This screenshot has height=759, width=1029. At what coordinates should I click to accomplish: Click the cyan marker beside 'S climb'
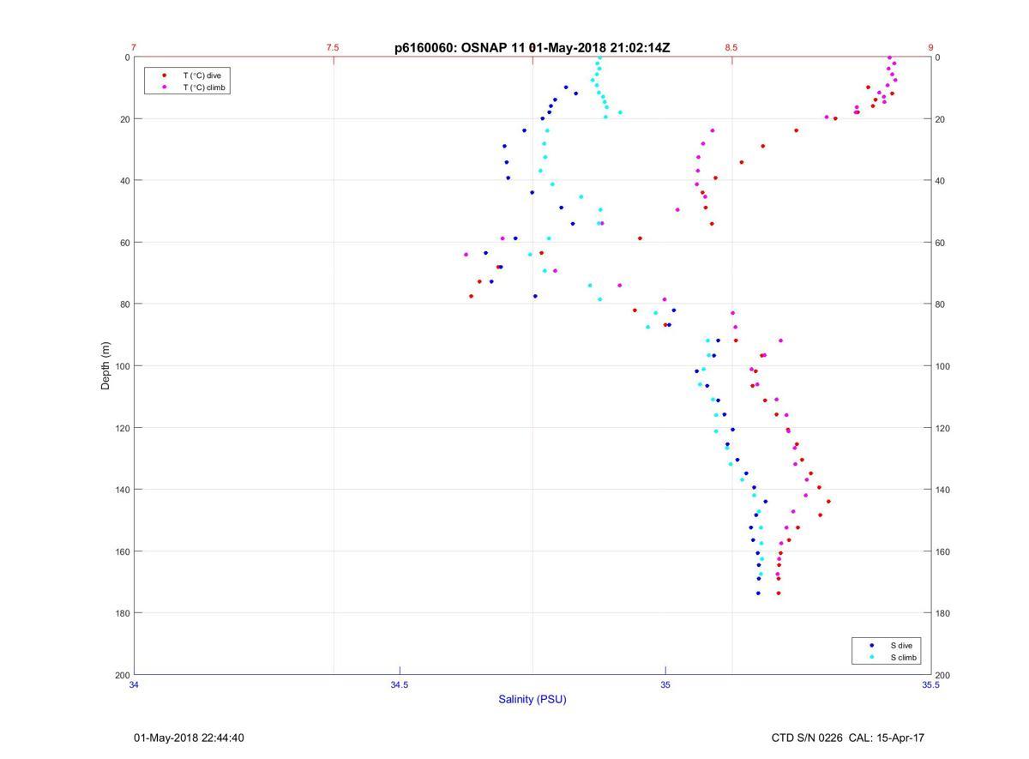pos(872,658)
